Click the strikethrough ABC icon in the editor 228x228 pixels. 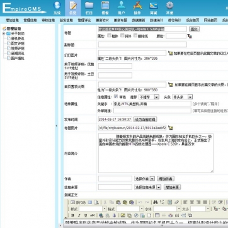coord(93,215)
